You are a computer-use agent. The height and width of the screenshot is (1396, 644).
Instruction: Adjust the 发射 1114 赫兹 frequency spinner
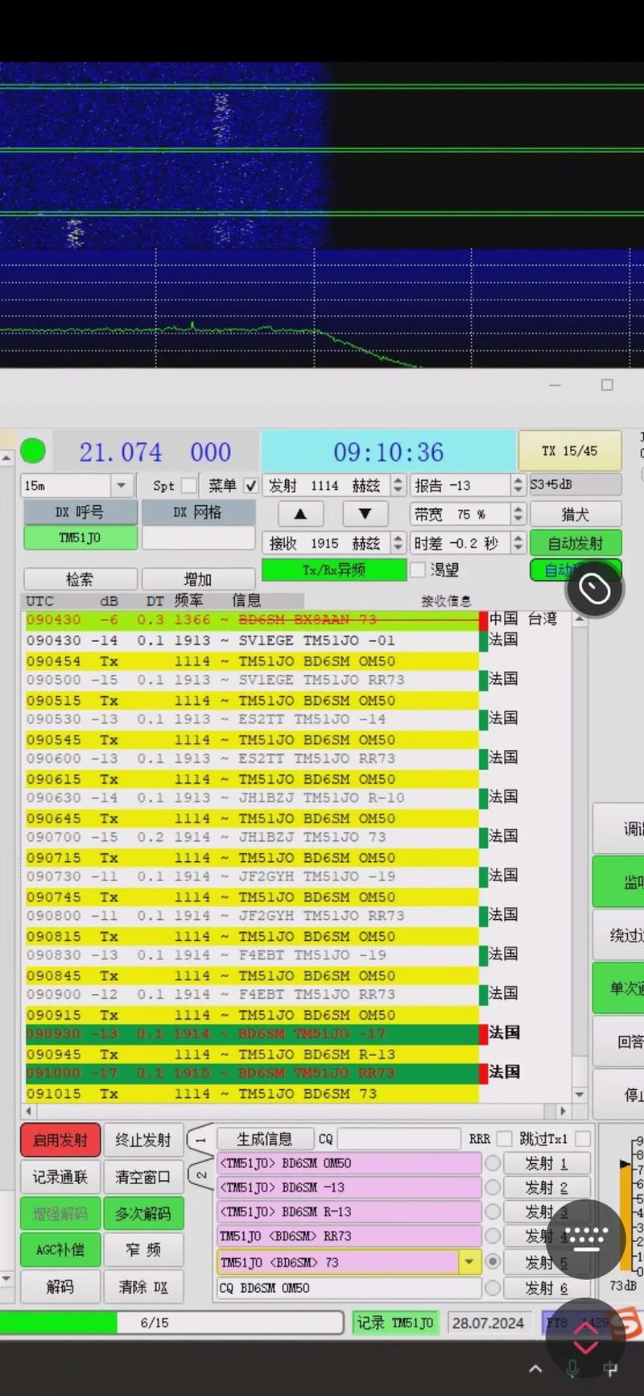pos(398,486)
